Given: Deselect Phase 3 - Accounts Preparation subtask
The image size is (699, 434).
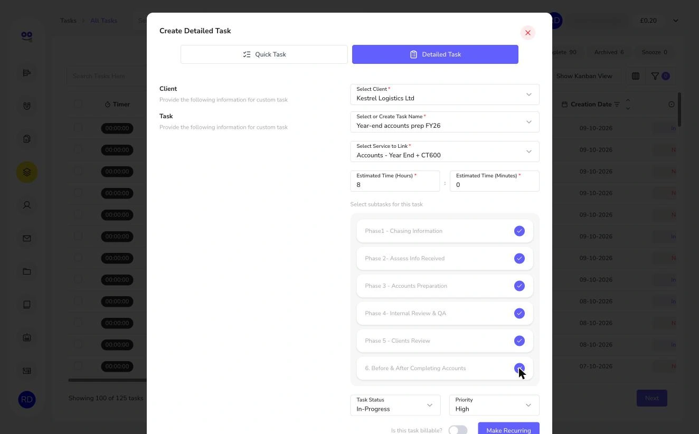Looking at the screenshot, I should click(519, 286).
